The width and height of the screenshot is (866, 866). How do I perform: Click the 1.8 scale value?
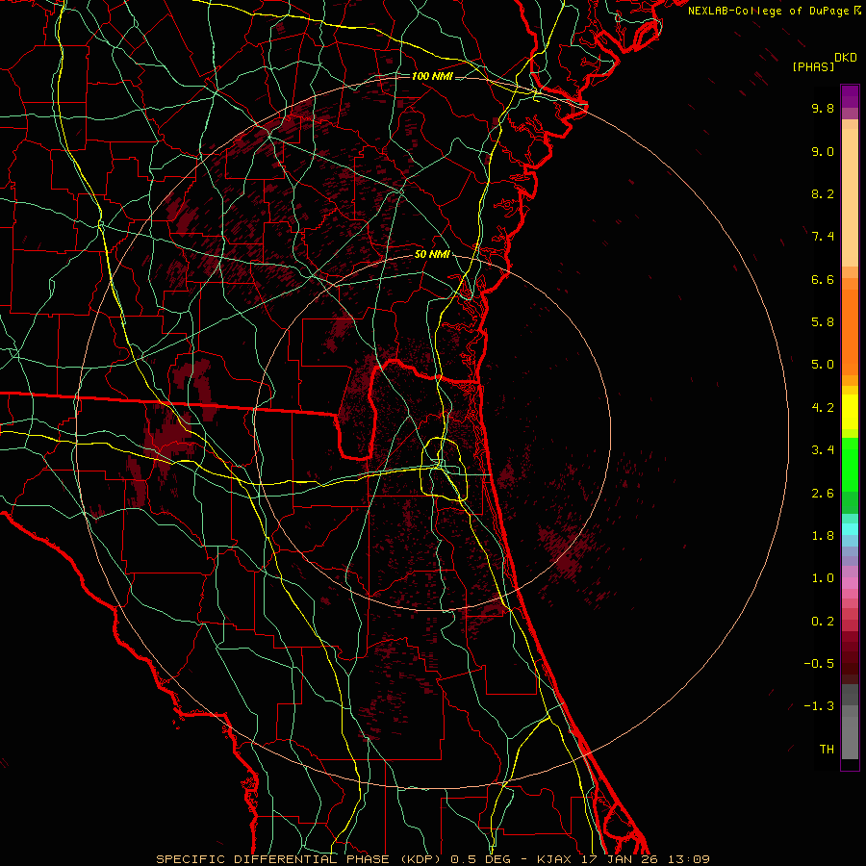point(823,536)
